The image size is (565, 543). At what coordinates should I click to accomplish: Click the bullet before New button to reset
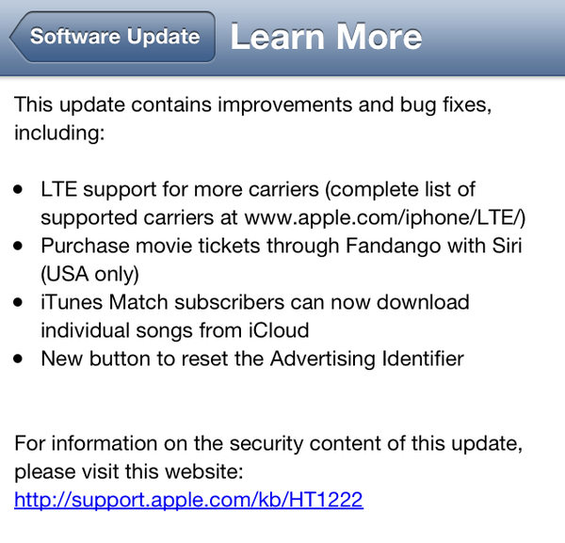[x=19, y=359]
